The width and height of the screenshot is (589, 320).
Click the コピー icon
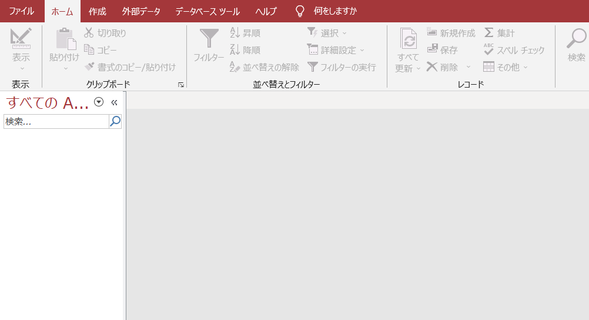(89, 49)
